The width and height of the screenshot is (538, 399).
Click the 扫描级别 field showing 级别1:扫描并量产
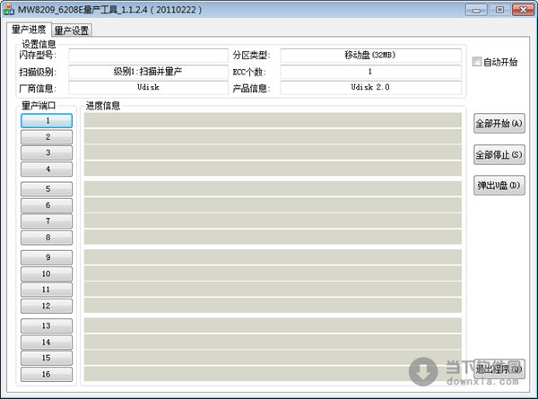[148, 72]
